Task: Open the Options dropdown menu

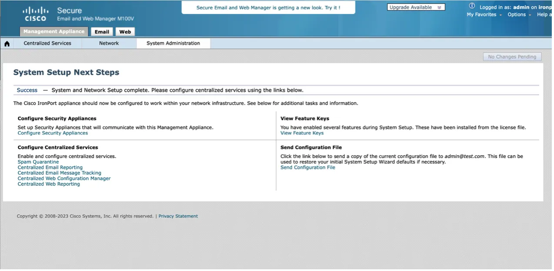Action: pyautogui.click(x=519, y=15)
